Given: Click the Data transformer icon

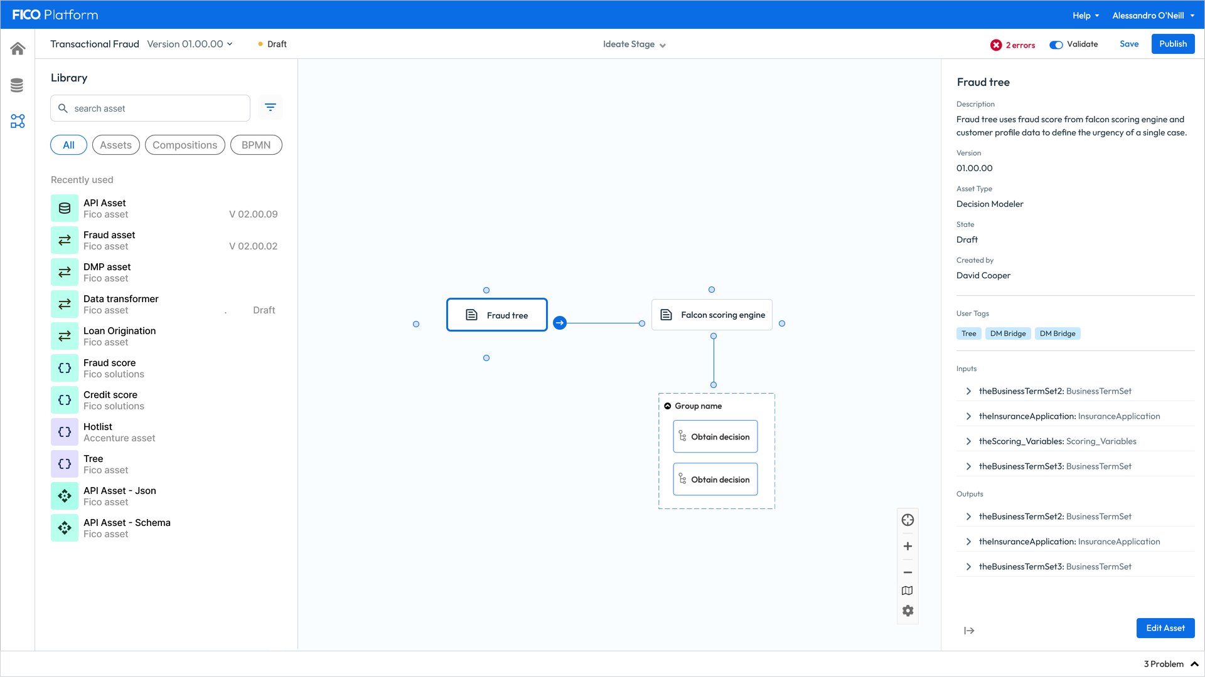Looking at the screenshot, I should tap(65, 304).
